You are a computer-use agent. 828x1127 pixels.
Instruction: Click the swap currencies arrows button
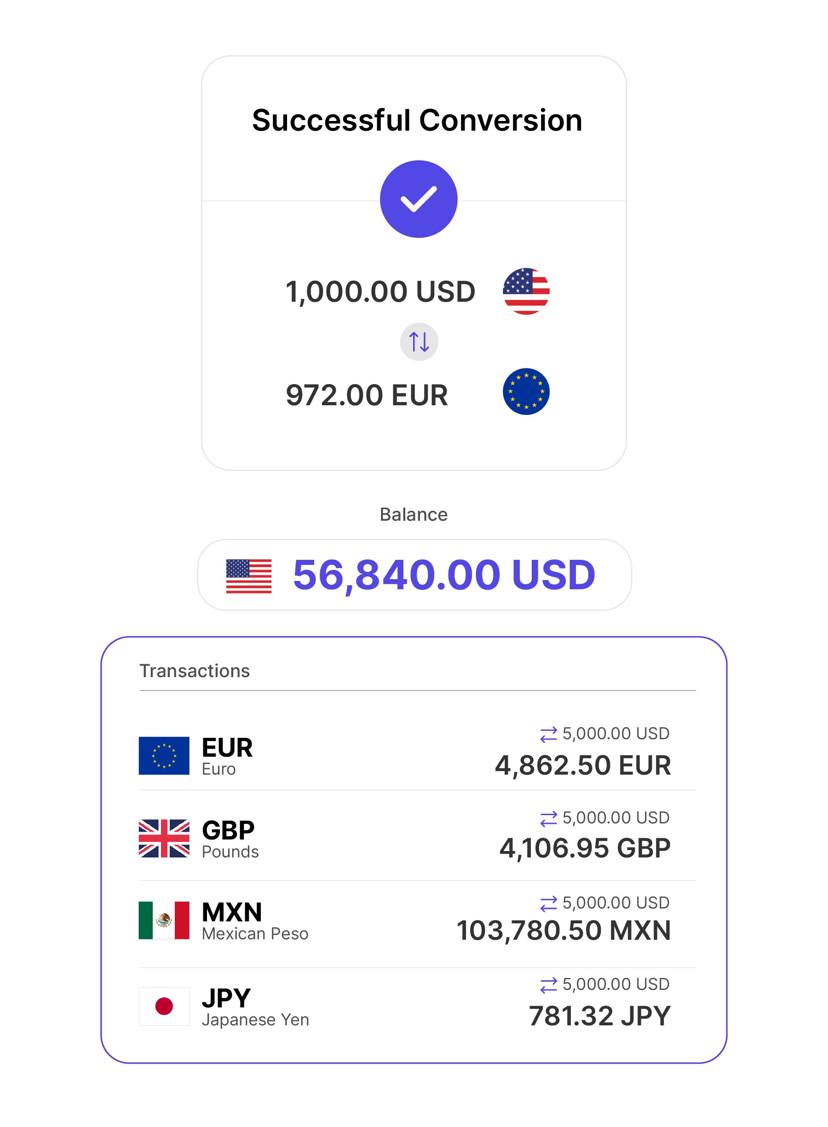pos(419,342)
